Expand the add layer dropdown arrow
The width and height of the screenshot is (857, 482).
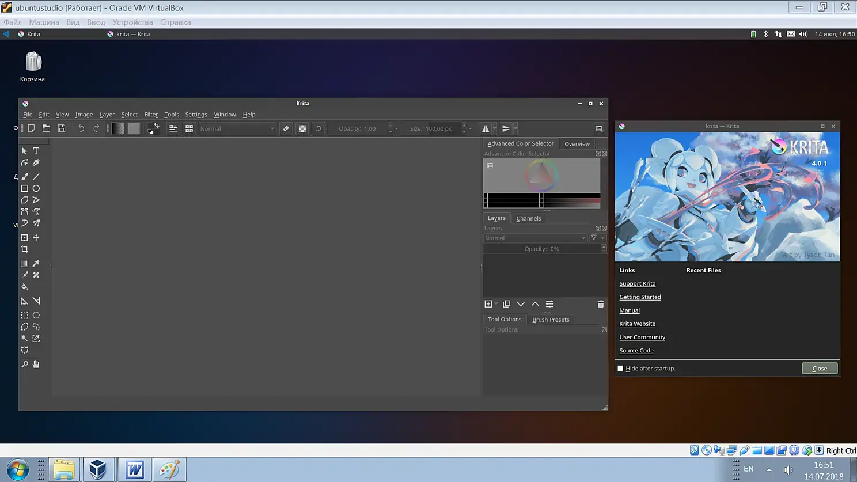point(496,304)
